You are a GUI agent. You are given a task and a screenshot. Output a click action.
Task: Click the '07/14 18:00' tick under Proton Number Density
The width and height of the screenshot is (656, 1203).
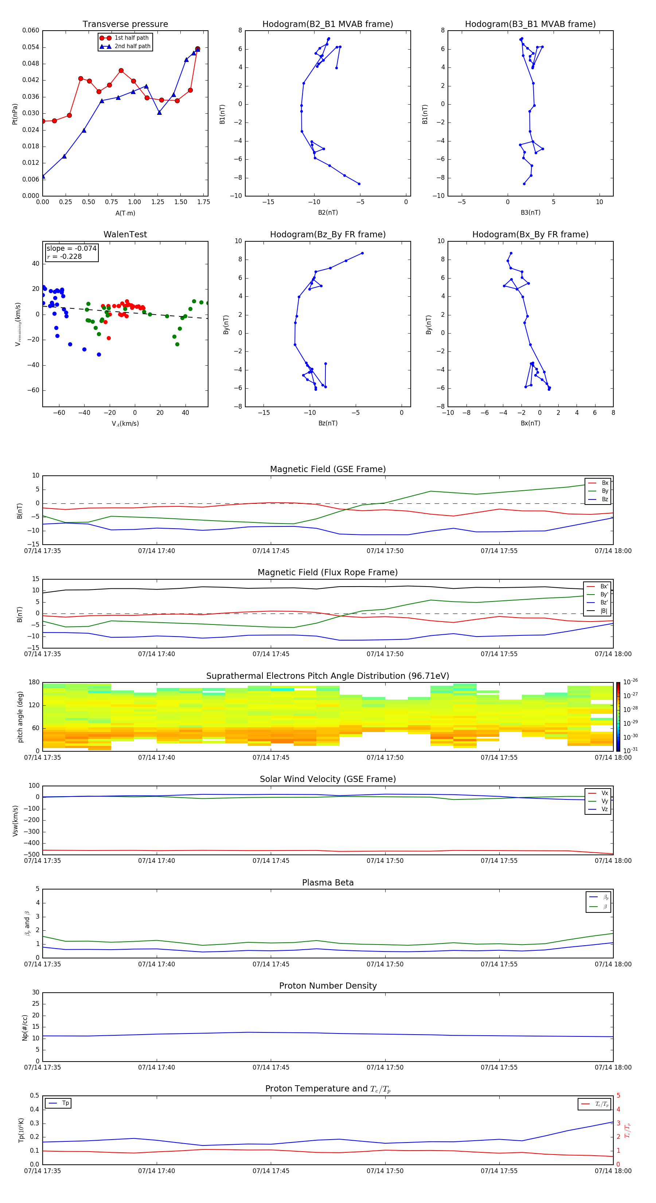click(x=613, y=1067)
